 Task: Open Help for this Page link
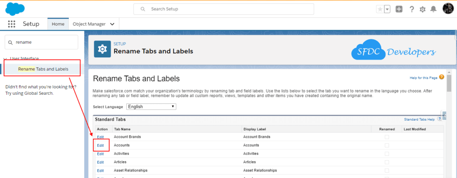[424, 78]
